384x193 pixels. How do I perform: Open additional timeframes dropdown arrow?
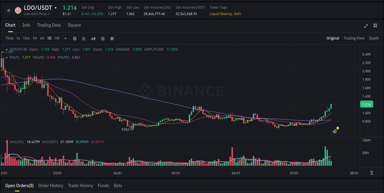click(65, 39)
